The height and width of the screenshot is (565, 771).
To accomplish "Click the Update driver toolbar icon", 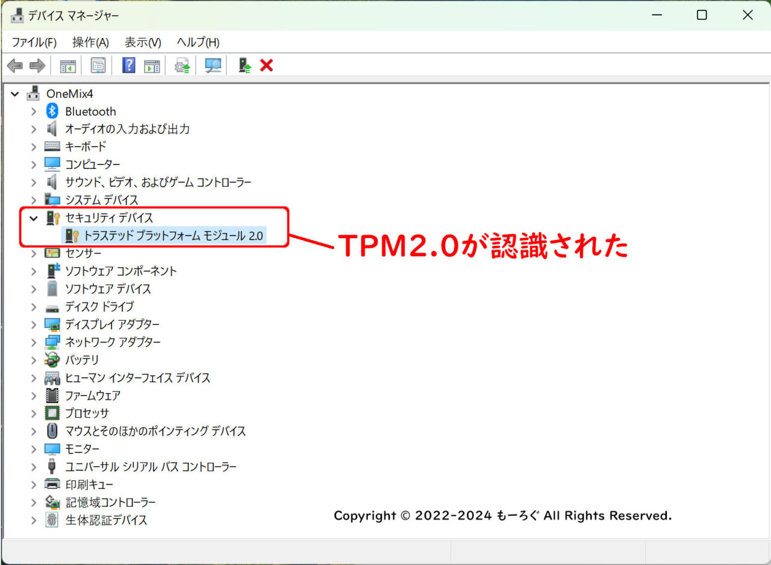I will (182, 66).
